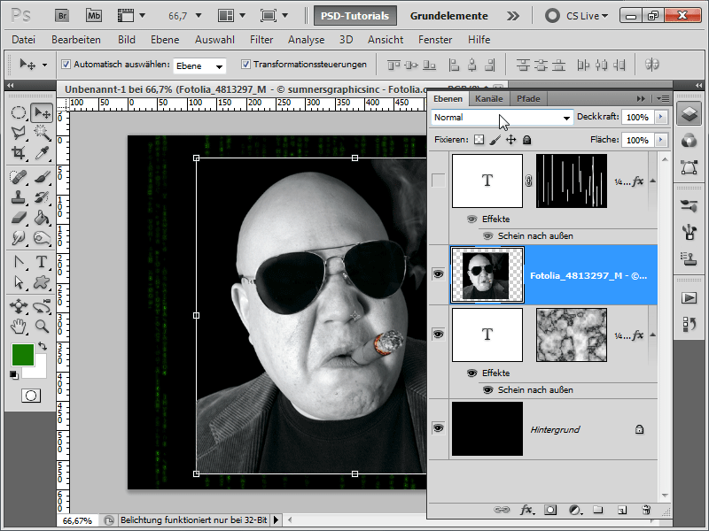Collapse effects on marble text layer
This screenshot has height=531, width=709.
(x=652, y=335)
